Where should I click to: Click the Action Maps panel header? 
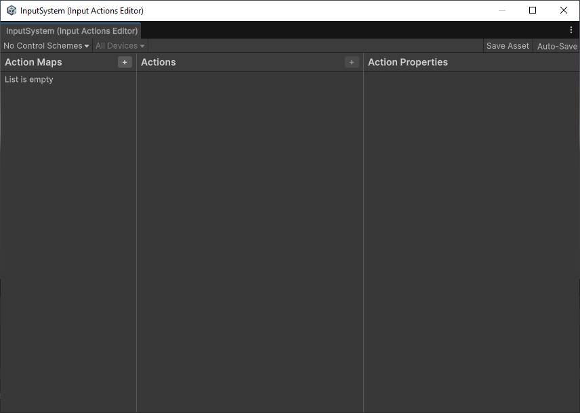click(33, 62)
